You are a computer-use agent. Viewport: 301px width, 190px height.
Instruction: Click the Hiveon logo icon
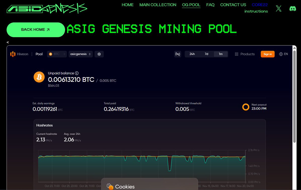(x=13, y=54)
